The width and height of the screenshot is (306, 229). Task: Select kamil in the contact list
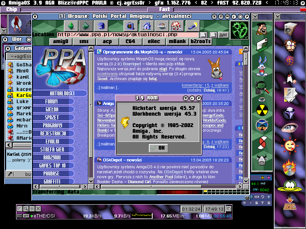(x=20, y=77)
